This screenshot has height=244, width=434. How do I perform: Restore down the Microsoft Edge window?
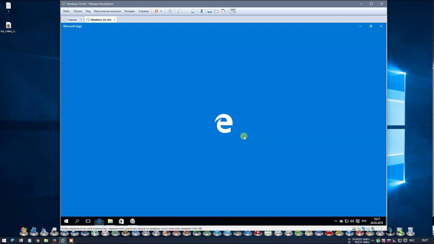tap(371, 26)
